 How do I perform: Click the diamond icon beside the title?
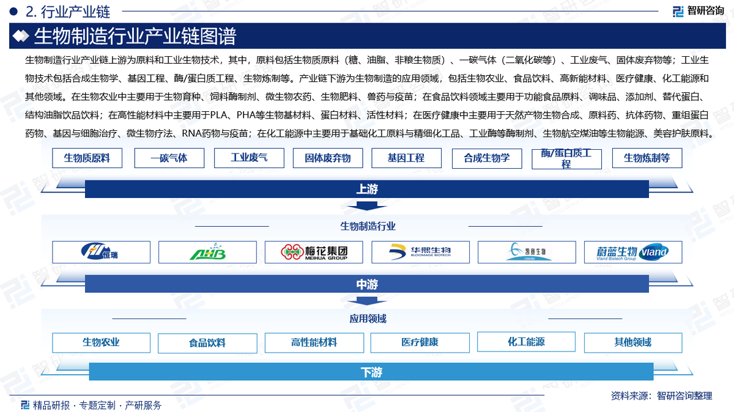(x=21, y=37)
